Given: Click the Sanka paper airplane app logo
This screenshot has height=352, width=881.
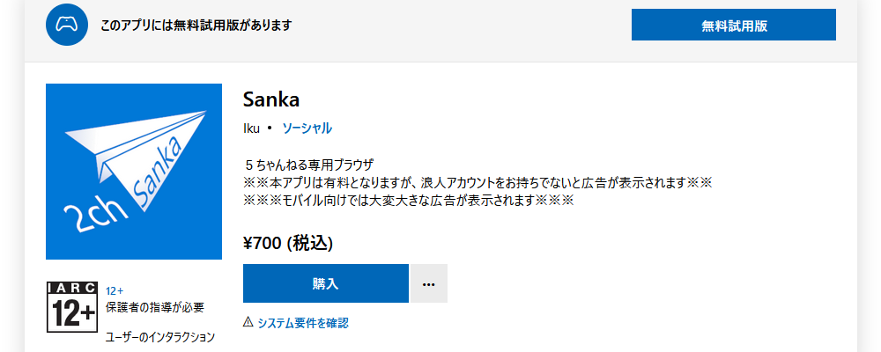Looking at the screenshot, I should [x=134, y=172].
